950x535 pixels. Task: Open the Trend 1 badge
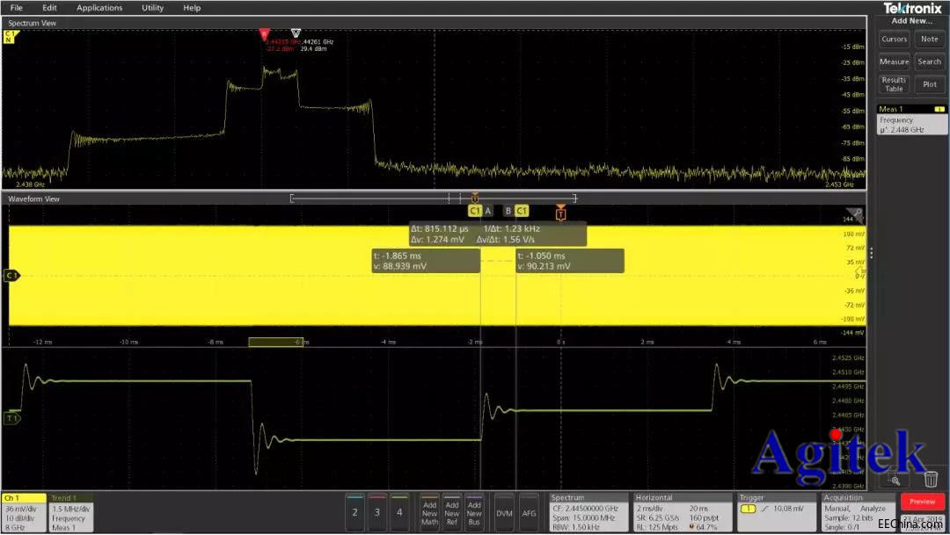point(71,513)
